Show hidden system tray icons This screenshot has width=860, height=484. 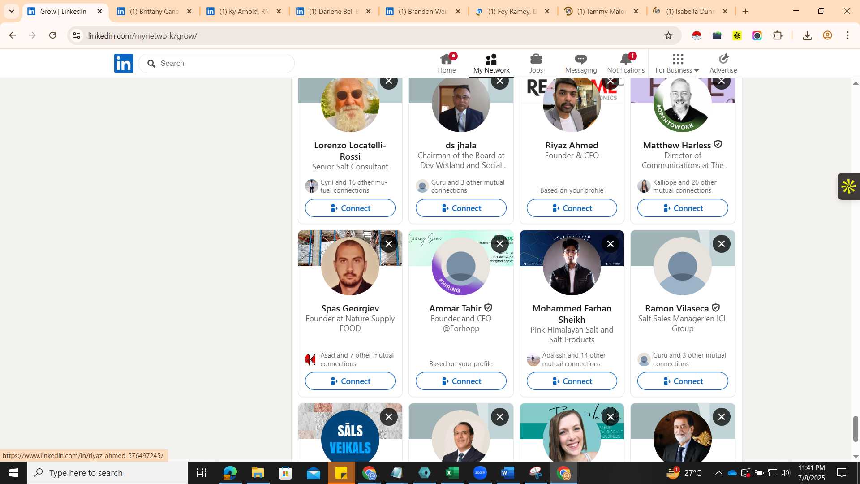pos(718,473)
